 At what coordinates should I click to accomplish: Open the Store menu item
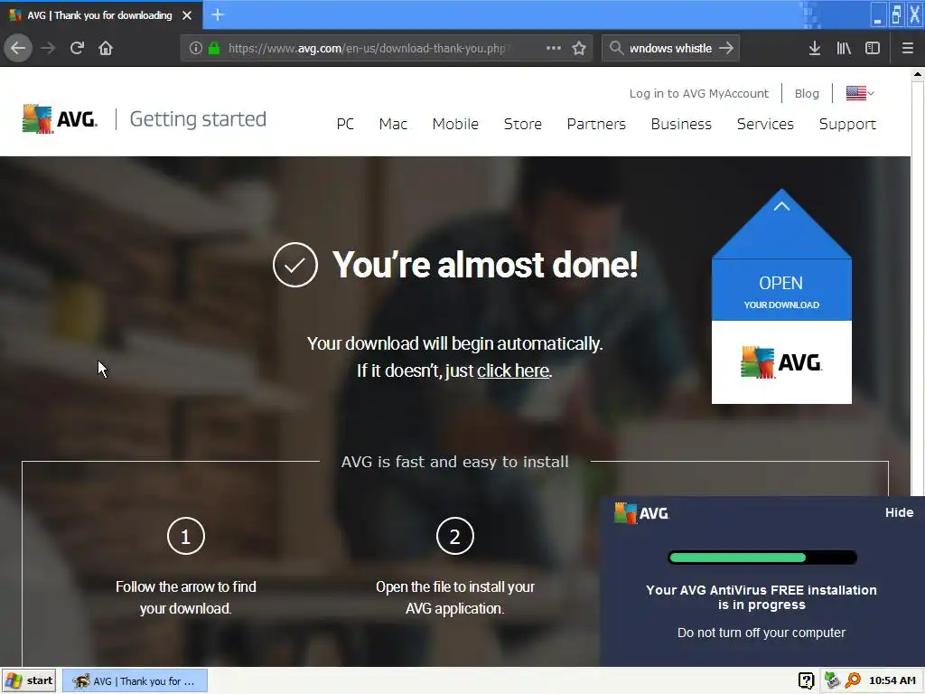tap(523, 124)
